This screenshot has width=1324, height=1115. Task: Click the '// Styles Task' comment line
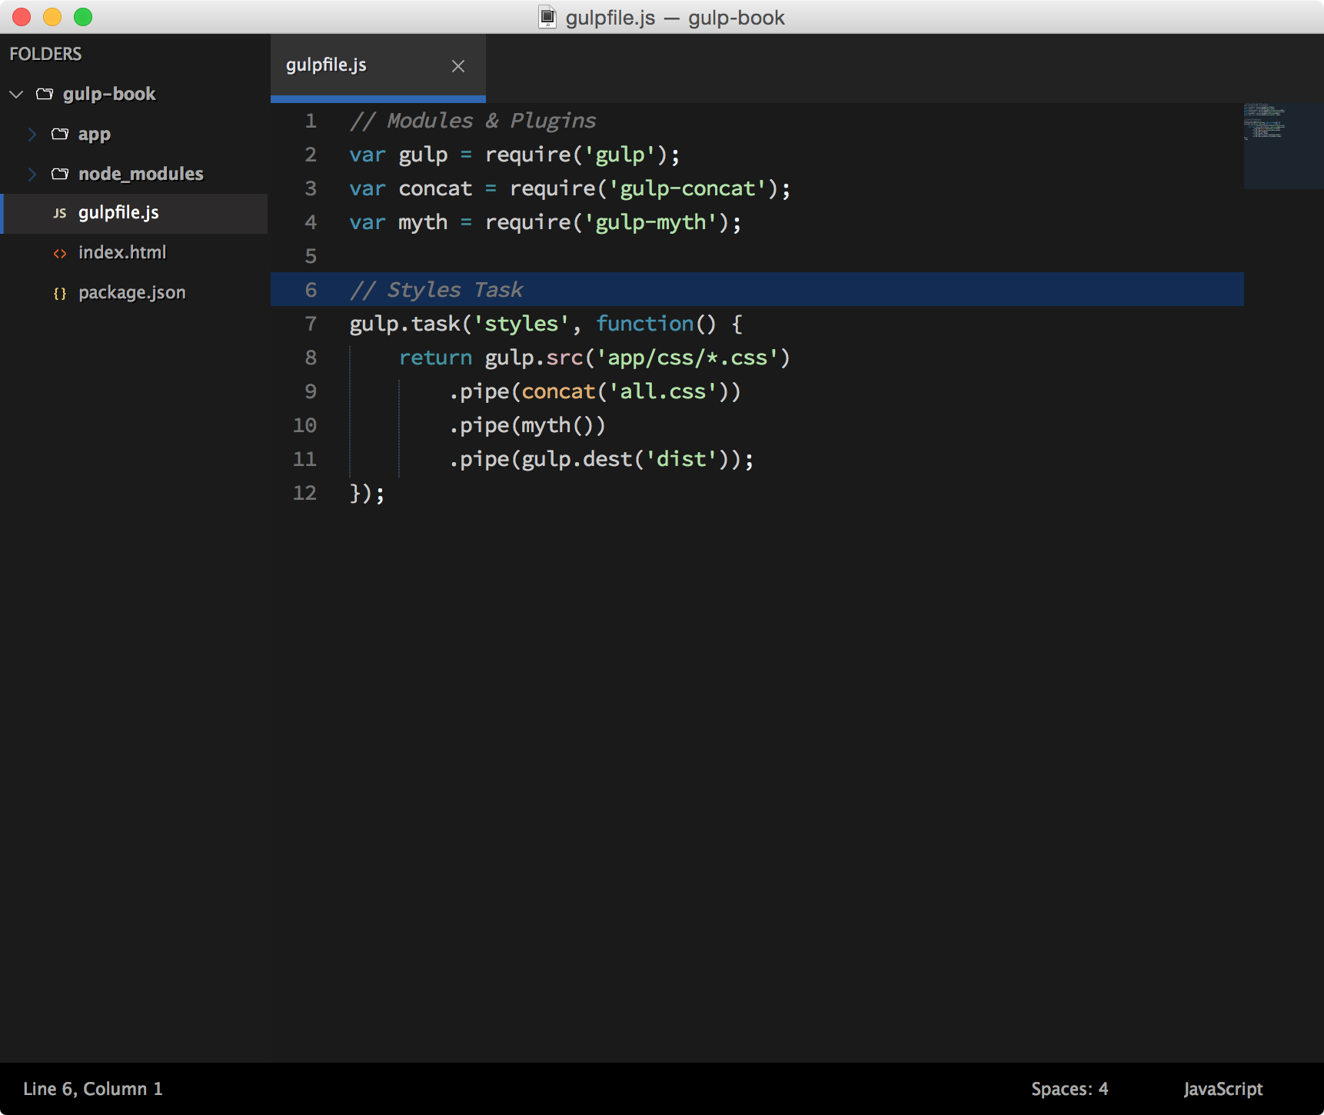coord(436,290)
